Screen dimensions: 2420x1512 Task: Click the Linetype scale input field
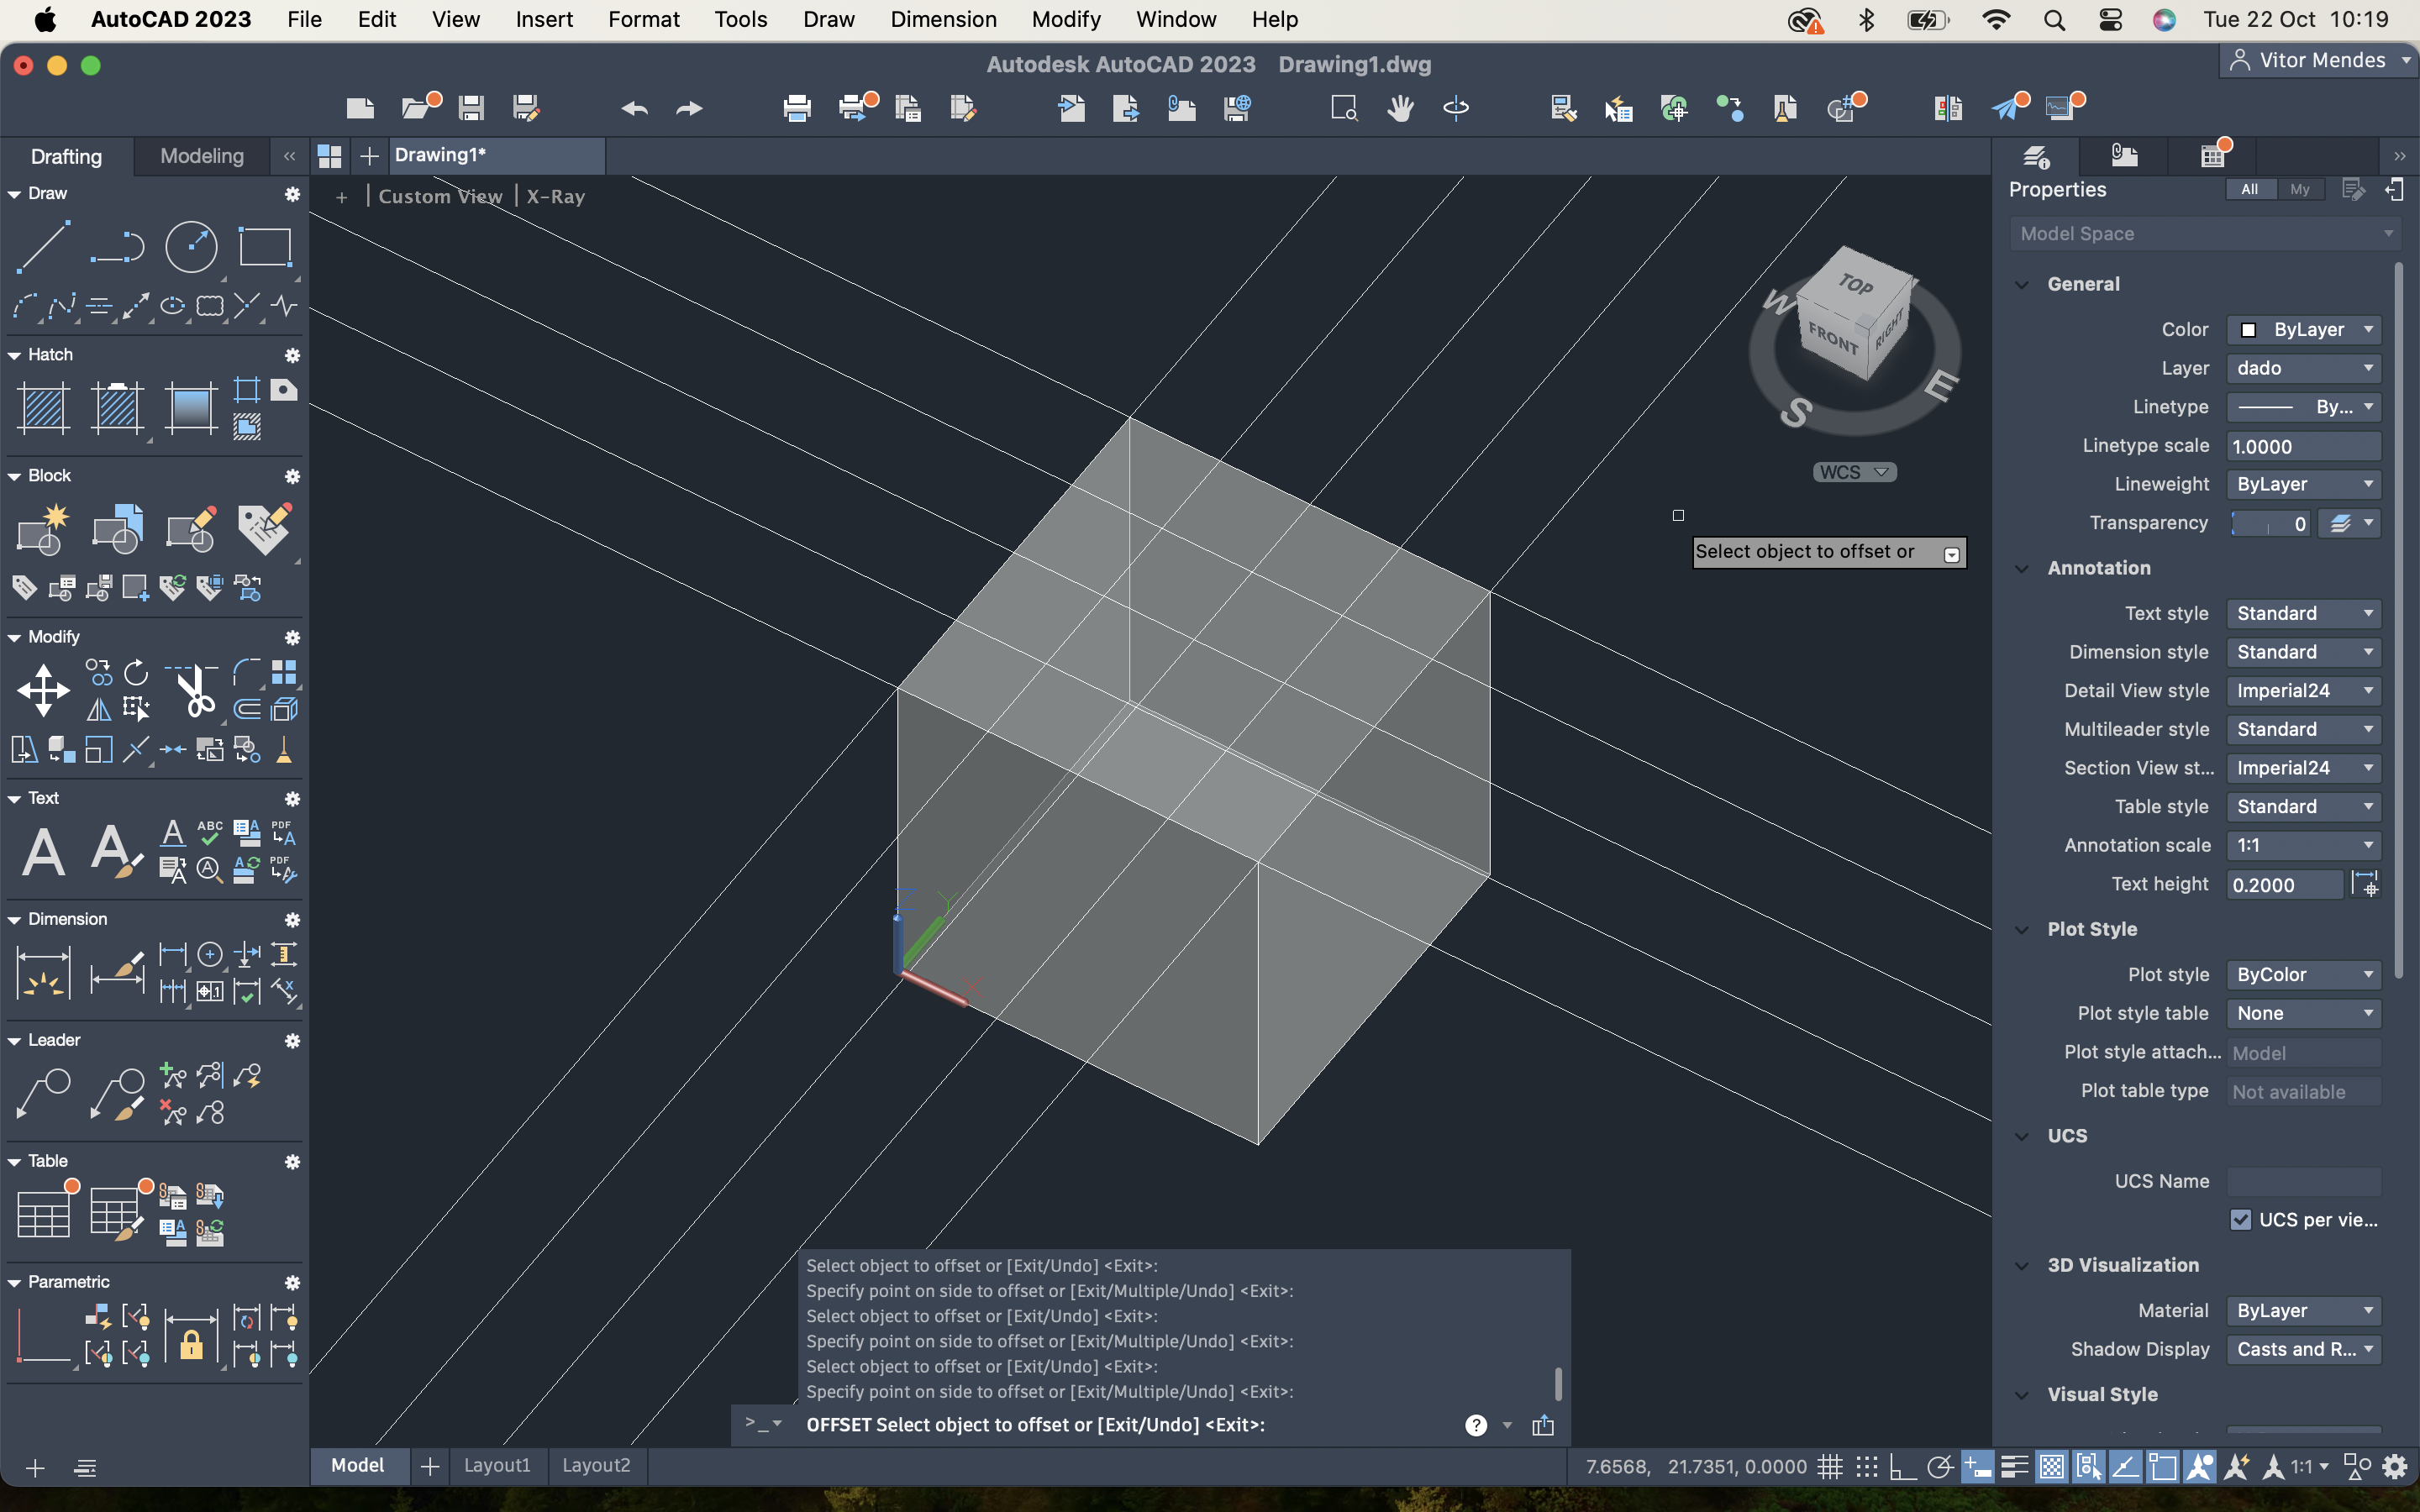pos(2304,447)
